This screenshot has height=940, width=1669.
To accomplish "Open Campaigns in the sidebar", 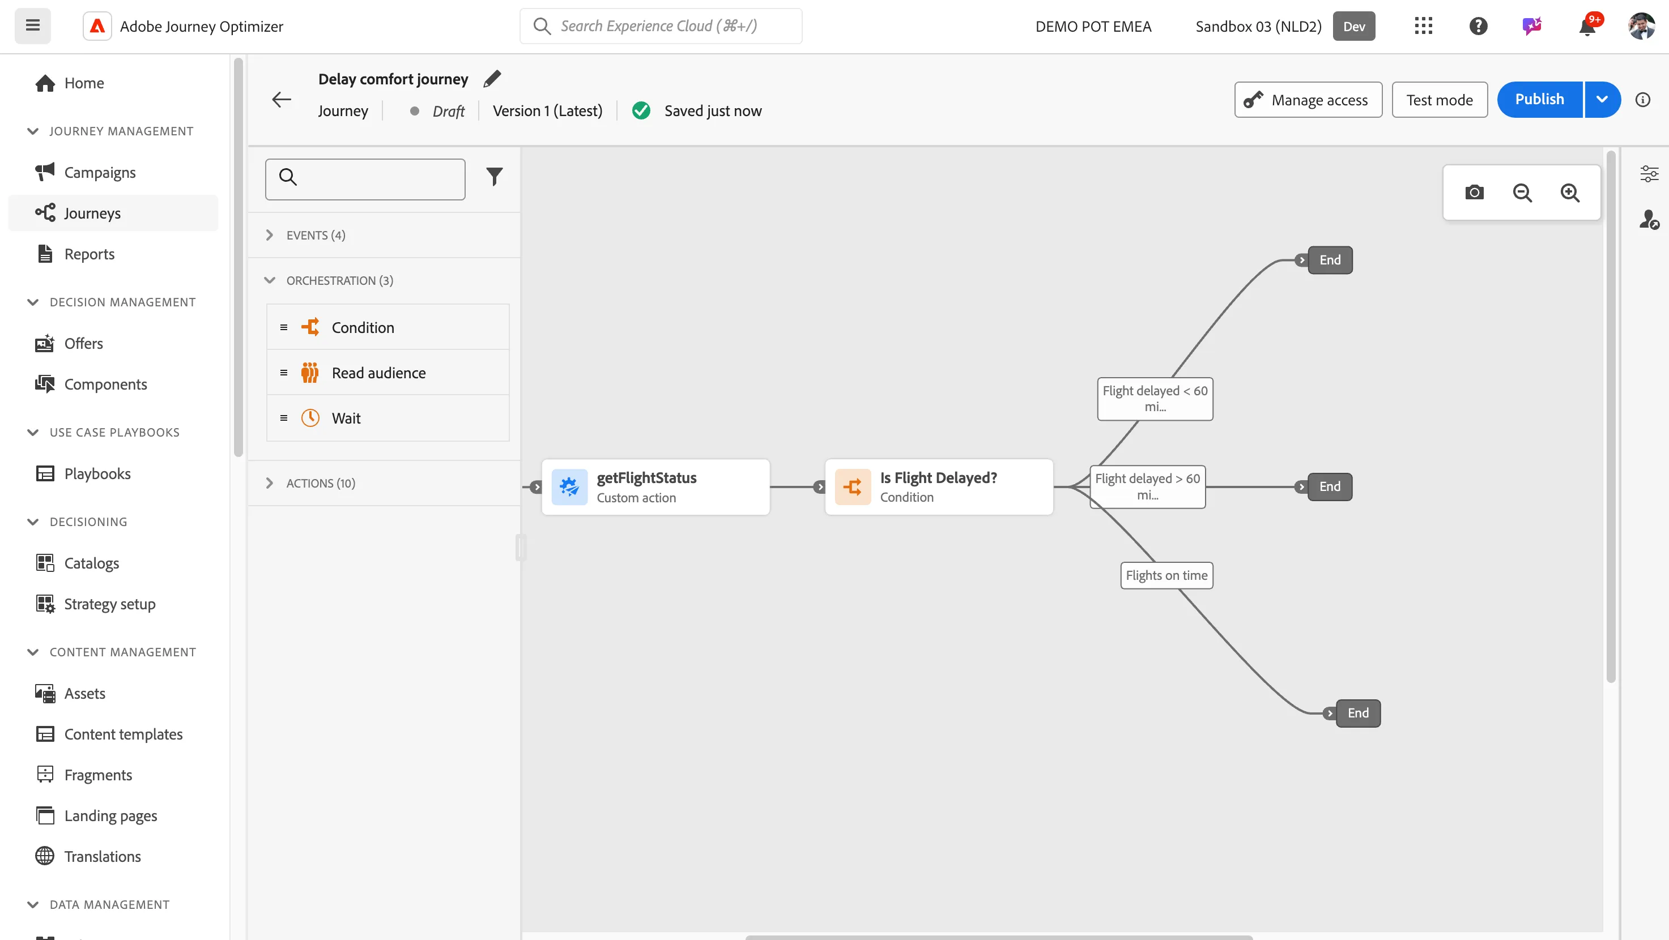I will coord(99,172).
